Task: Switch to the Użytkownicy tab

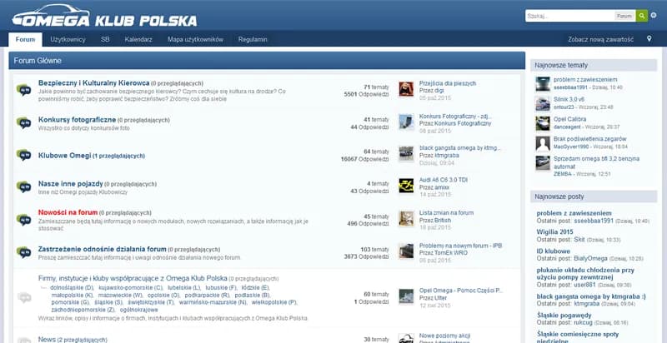Action: (x=68, y=39)
